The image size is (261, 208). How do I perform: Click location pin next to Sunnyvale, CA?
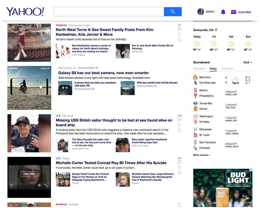point(216,30)
